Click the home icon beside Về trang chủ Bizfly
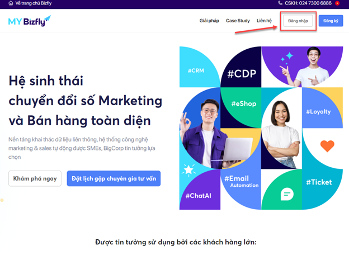The height and width of the screenshot is (255, 349). click(x=11, y=3)
